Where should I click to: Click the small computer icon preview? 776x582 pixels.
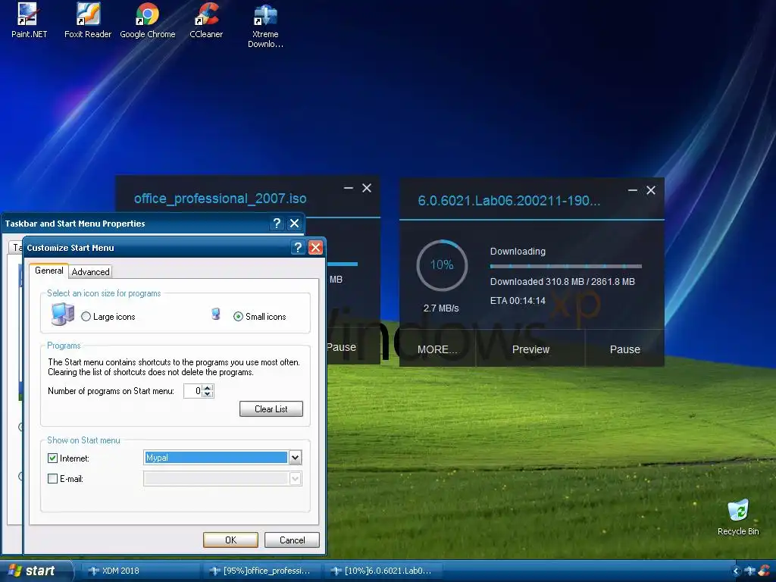coord(216,314)
